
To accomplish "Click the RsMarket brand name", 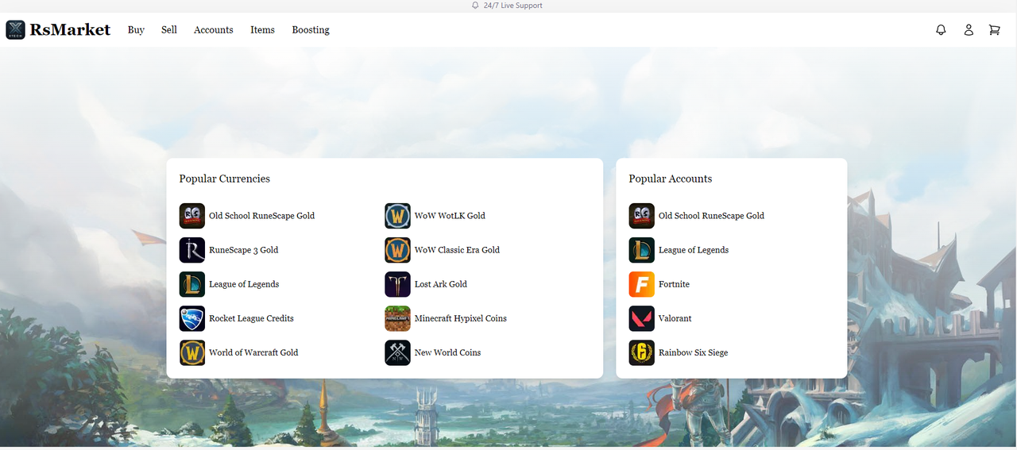I will pos(70,30).
